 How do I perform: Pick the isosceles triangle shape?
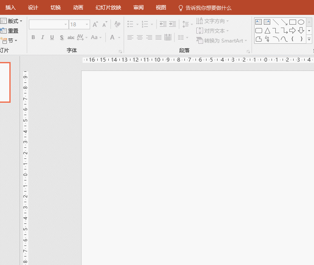(267, 31)
